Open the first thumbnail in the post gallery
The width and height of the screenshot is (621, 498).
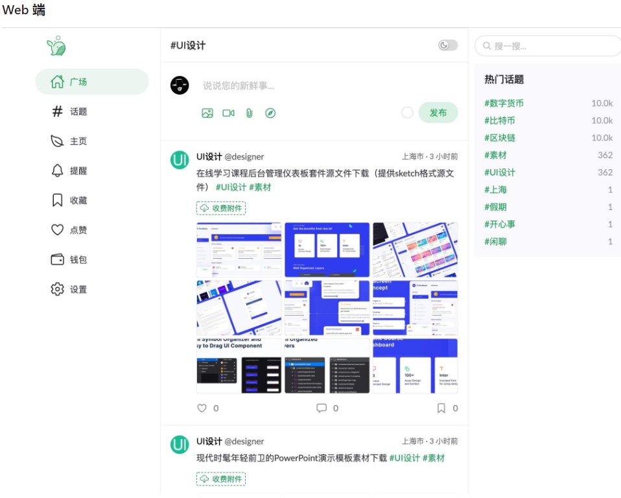pos(239,250)
